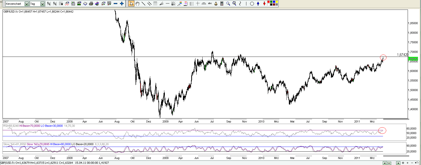This screenshot has height=165, width=421.
Task: Click the chart scroll right arrow button
Action: coord(398,163)
